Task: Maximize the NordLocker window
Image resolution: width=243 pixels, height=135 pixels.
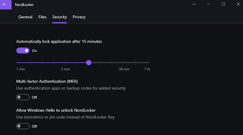Action: click(223, 4)
